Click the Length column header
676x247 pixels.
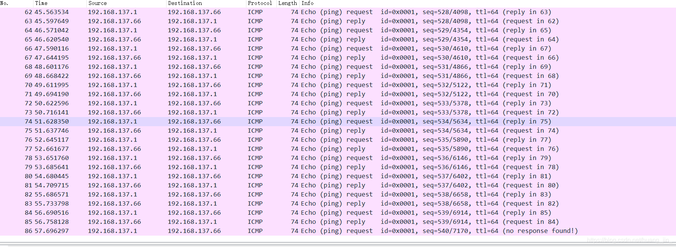[x=288, y=3]
